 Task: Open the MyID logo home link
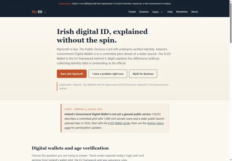pyautogui.click(x=39, y=12)
